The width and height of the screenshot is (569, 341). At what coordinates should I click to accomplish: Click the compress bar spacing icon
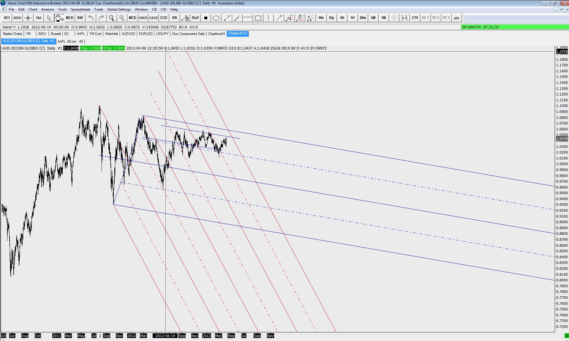(394, 18)
